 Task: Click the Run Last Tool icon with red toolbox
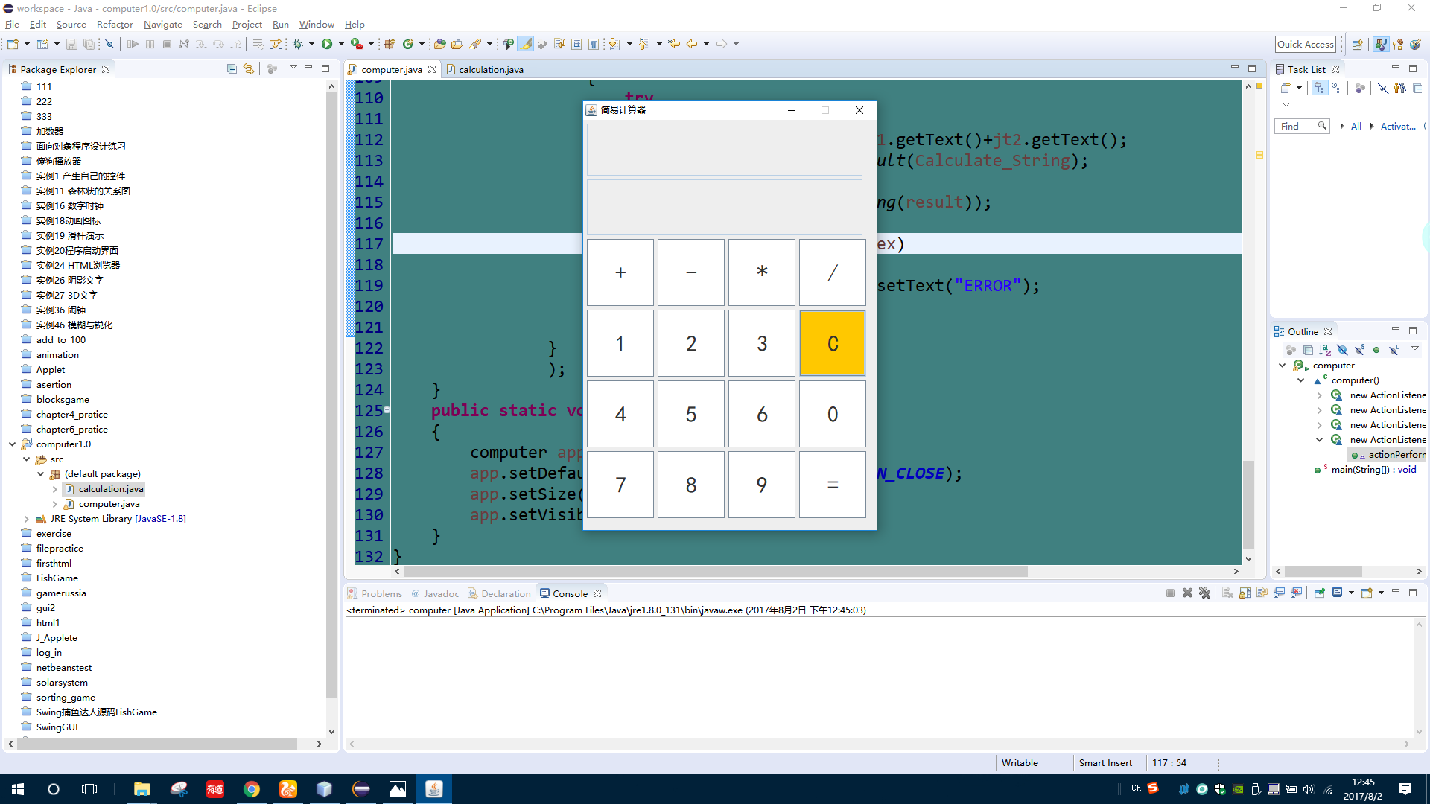[x=357, y=44]
